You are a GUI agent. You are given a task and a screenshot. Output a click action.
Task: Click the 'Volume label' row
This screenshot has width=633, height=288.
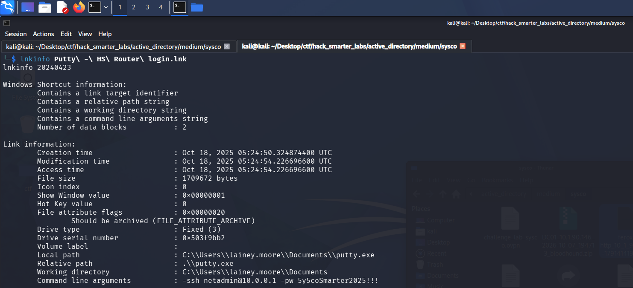point(108,246)
